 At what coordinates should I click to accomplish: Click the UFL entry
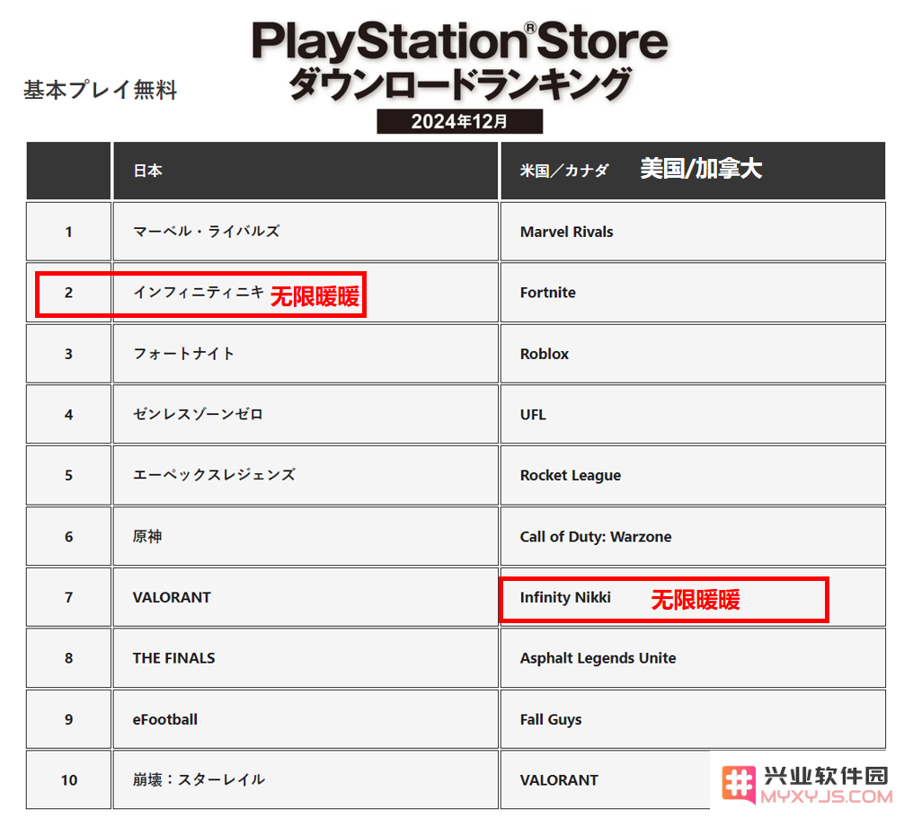coord(533,415)
